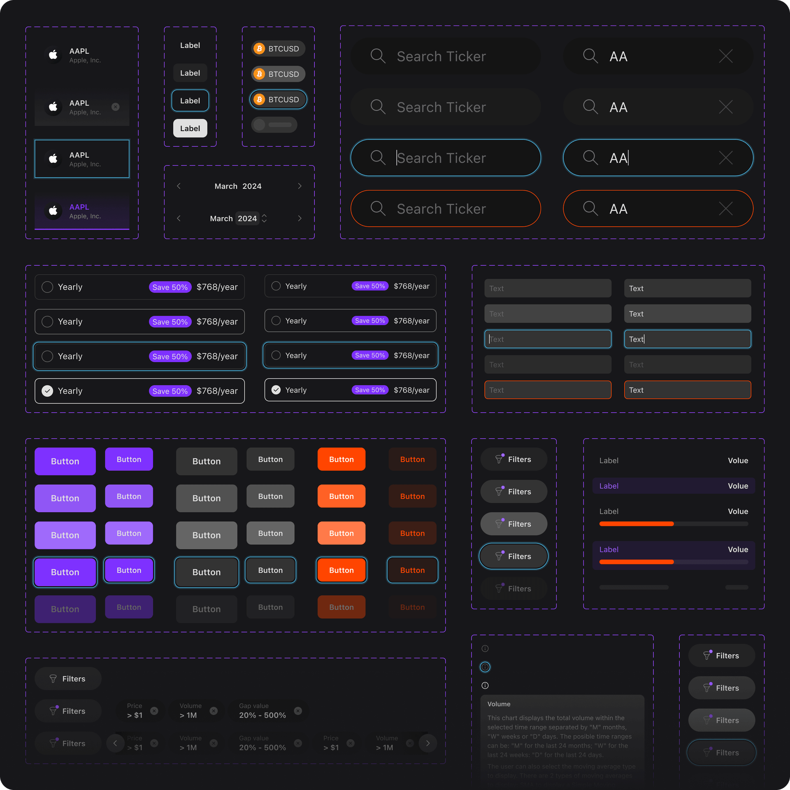Click the Apple logo in the purple-highlighted AAPL card
This screenshot has width=790, height=790.
tap(53, 211)
